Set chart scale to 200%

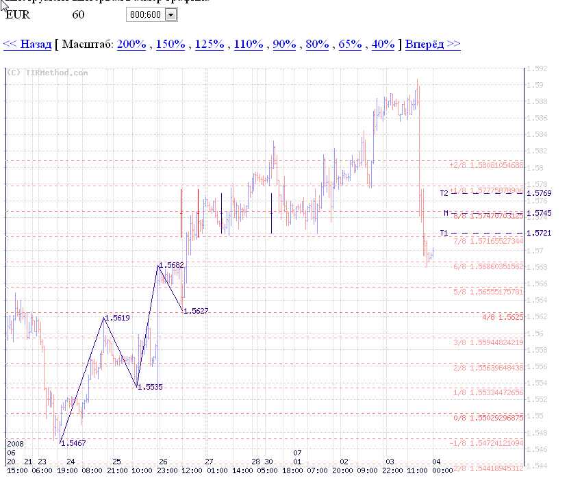pyautogui.click(x=131, y=45)
